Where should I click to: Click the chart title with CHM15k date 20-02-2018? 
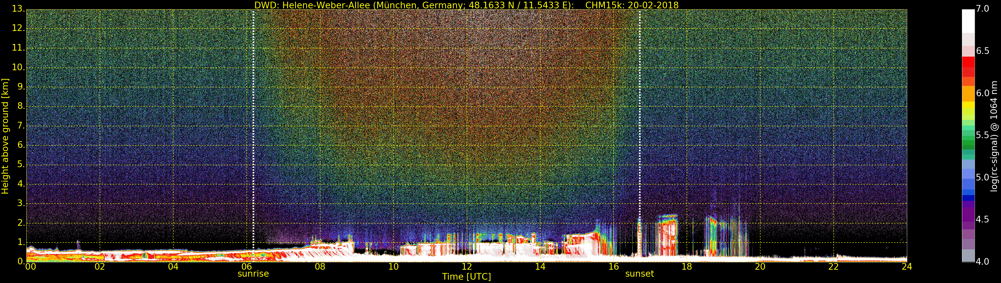pyautogui.click(x=466, y=5)
